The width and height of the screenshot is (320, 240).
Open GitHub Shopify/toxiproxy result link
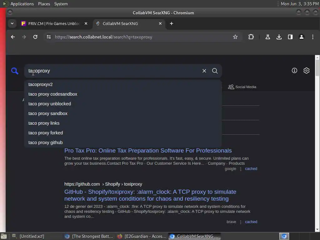click(x=150, y=195)
